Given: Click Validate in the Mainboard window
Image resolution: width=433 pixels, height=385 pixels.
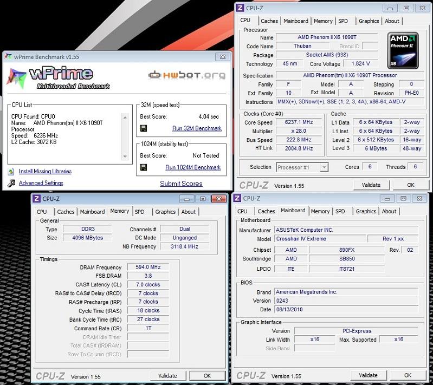Looking at the screenshot, I should click(368, 375).
